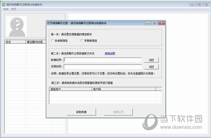Screen dimensions: 211x138
Task: Close the 打开微信聊天记录 dialog
Action: 162,23
